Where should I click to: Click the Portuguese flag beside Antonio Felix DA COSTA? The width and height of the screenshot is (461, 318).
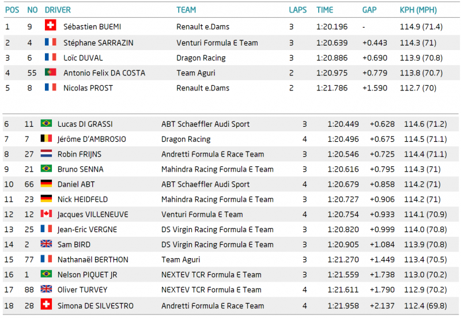(x=50, y=71)
